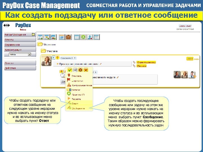
Task: Click the gray button partly hidden behind the popup
Action: tap(63, 81)
